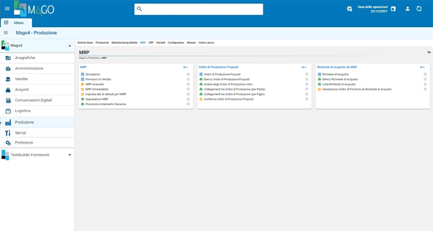Open Acquisti in the sidebar
433x231 pixels.
coord(37,90)
